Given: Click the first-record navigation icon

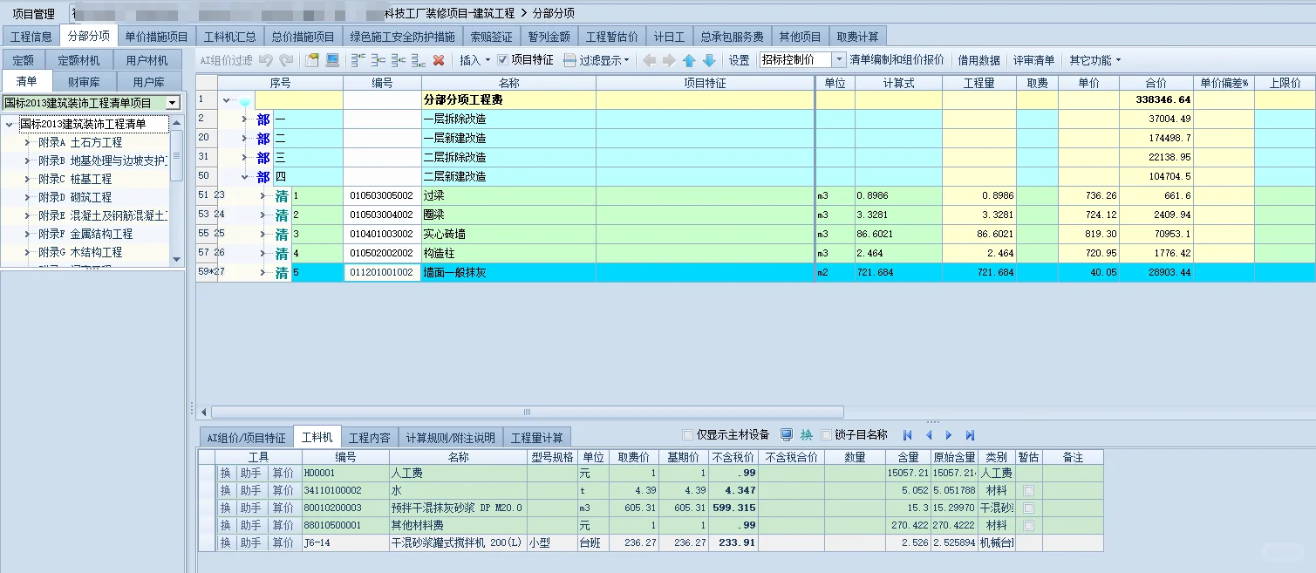Looking at the screenshot, I should pos(907,435).
